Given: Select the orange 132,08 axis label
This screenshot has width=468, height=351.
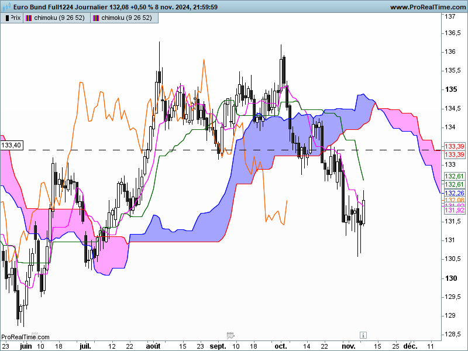Looking at the screenshot, I should [455, 199].
